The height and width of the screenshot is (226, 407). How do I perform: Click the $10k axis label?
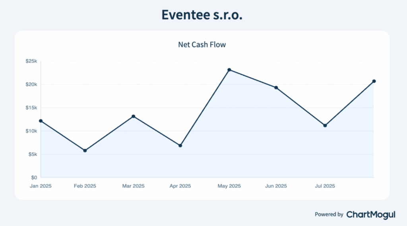pos(31,131)
